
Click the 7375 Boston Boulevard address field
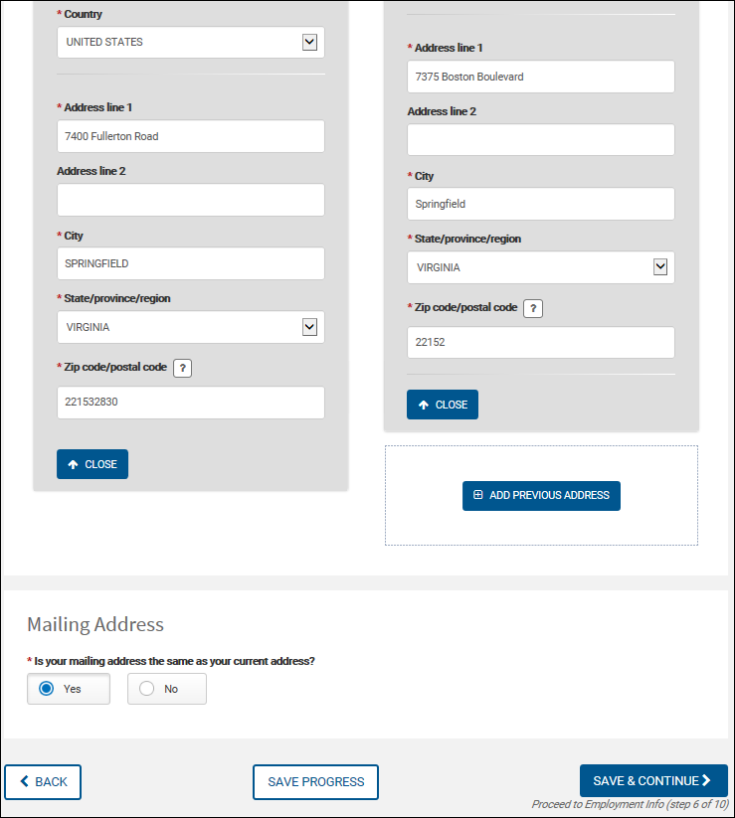(x=541, y=77)
